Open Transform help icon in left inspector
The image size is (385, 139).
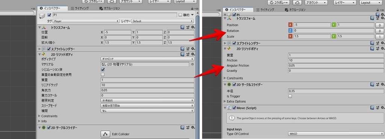point(182,27)
